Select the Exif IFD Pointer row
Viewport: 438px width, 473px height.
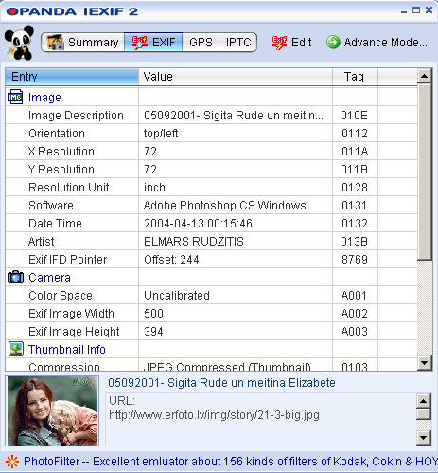click(x=211, y=259)
